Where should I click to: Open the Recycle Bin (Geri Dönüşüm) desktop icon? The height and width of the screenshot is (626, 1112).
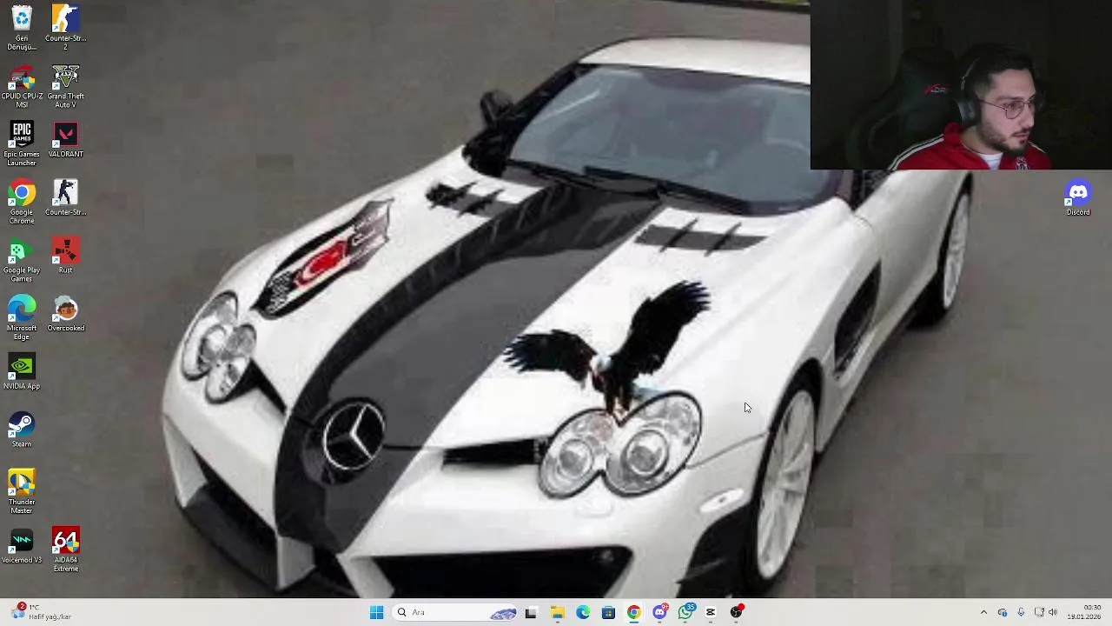(22, 28)
